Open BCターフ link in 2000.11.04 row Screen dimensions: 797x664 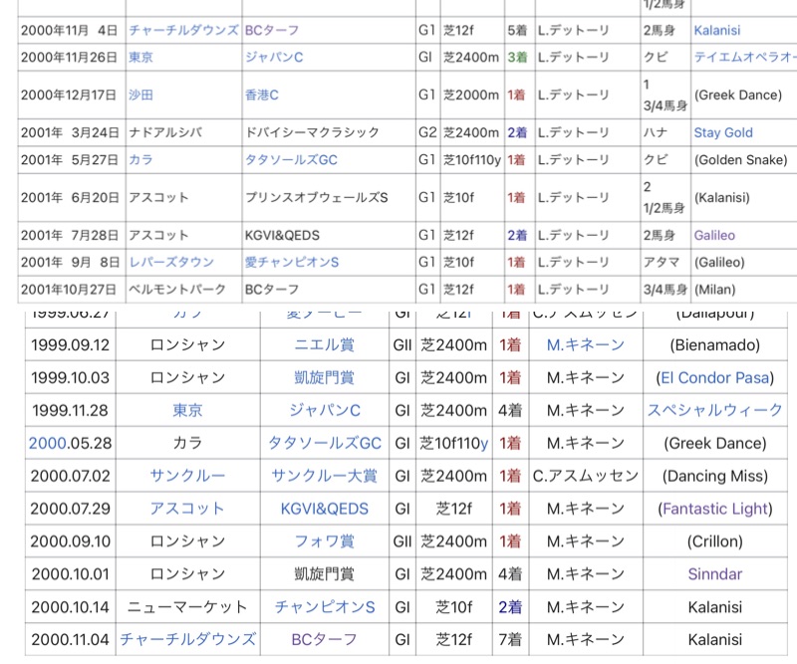(325, 640)
